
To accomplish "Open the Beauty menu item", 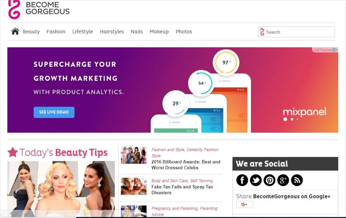I will [31, 31].
